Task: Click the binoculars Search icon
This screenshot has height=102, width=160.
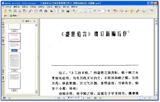Action: [x=46, y=11]
